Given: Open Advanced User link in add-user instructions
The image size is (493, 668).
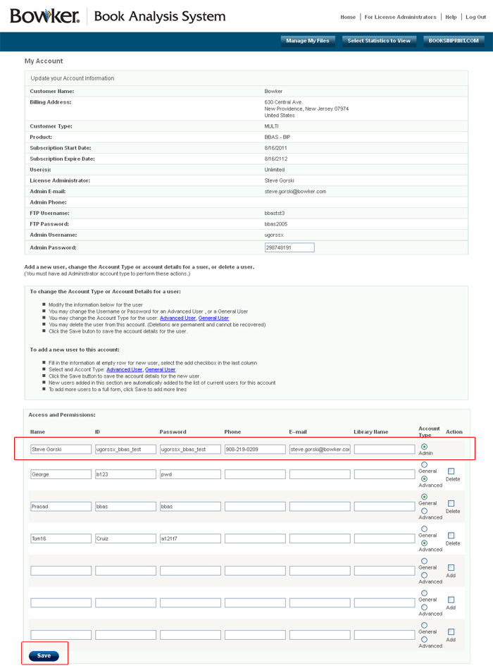Looking at the screenshot, I should pos(125,370).
